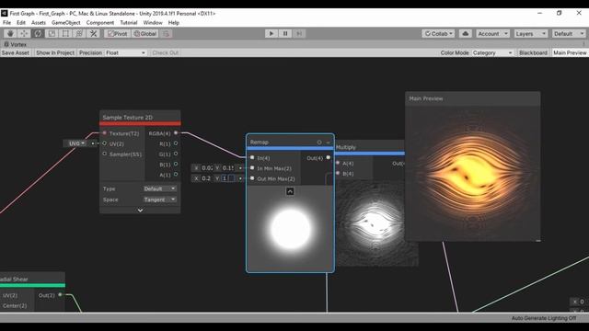The height and width of the screenshot is (331, 589).
Task: Click the B(1) output port
Action: tap(176, 164)
